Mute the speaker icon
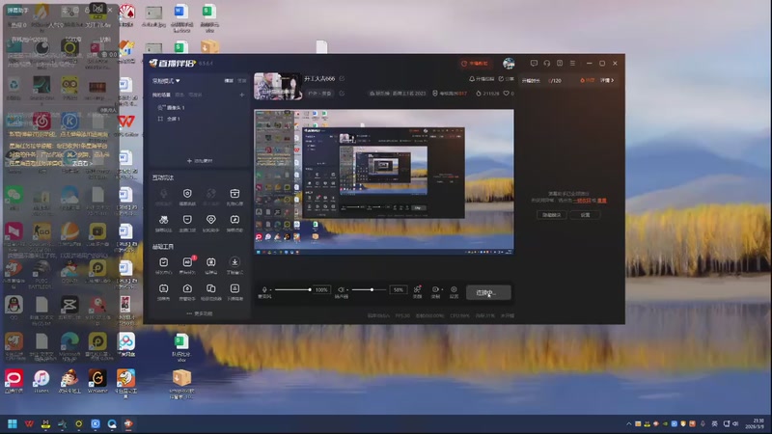This screenshot has height=434, width=772. [x=341, y=290]
